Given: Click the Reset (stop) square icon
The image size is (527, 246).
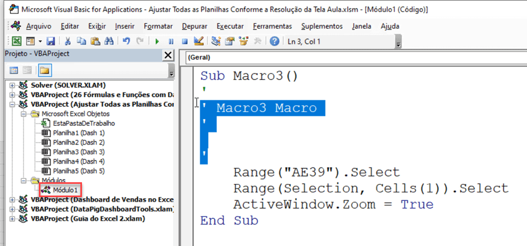Looking at the screenshot, I should tap(185, 41).
